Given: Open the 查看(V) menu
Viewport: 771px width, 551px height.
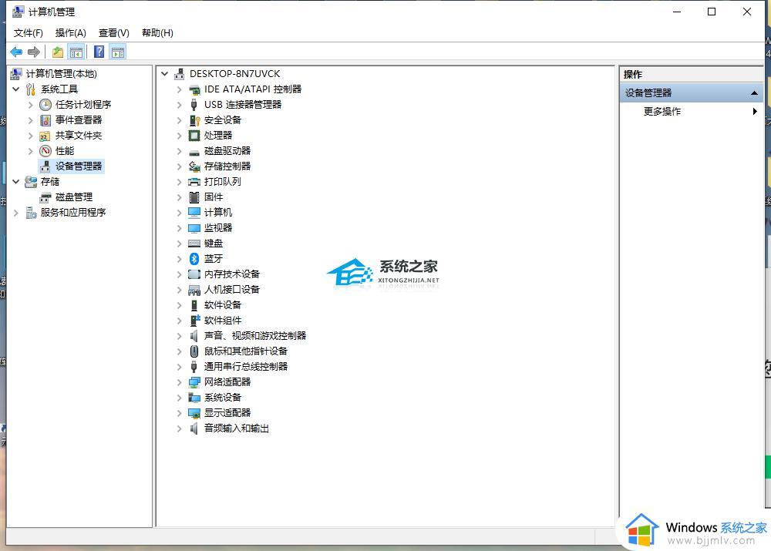Looking at the screenshot, I should 114,33.
